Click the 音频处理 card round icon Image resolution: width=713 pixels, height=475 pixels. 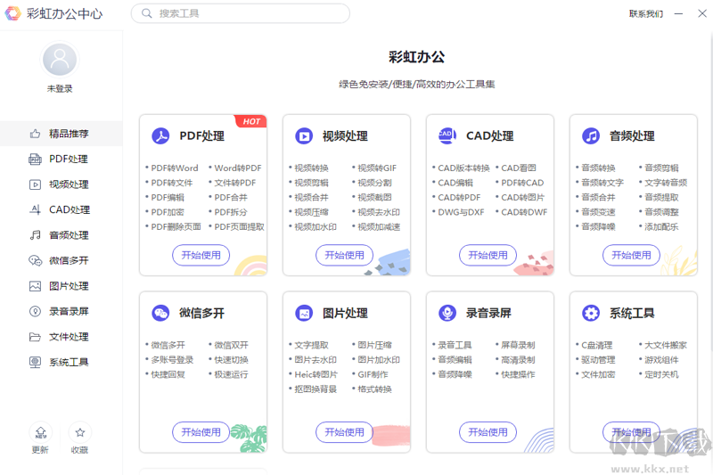click(x=591, y=136)
